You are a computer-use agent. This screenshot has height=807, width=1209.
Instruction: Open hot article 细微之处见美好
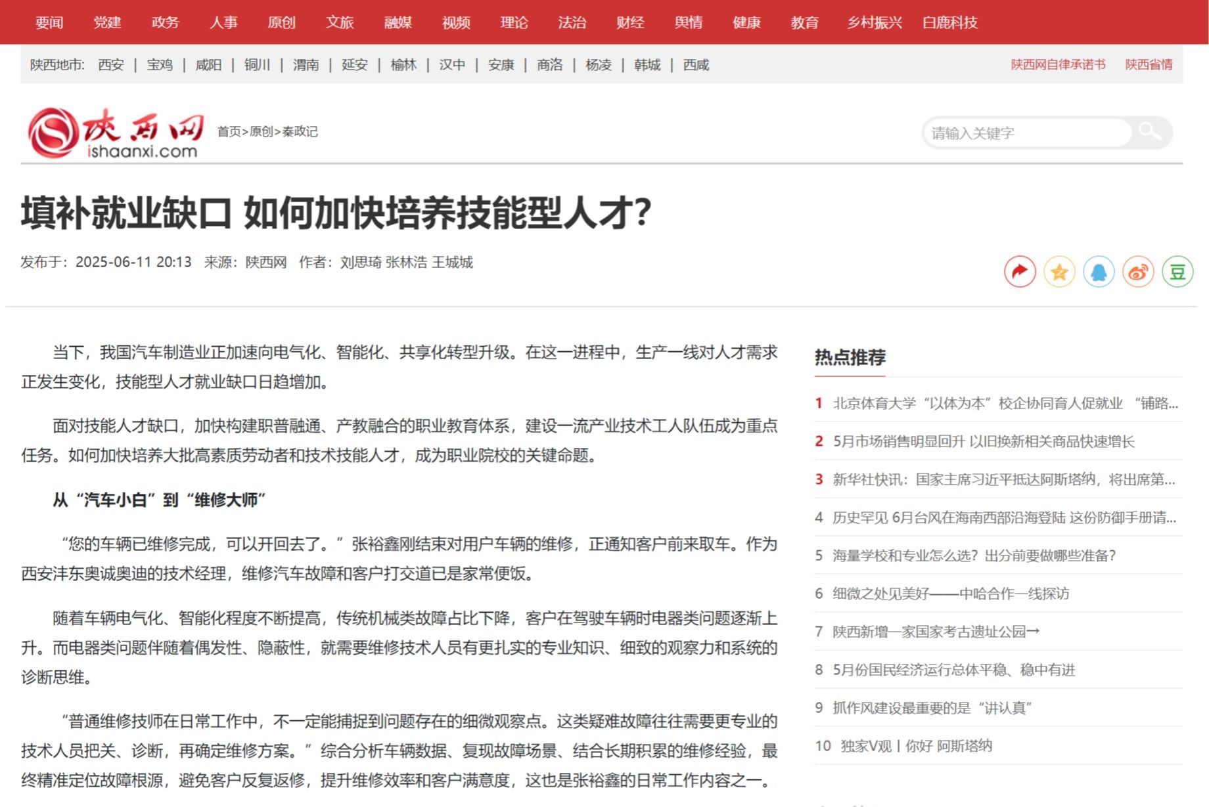[x=951, y=594]
